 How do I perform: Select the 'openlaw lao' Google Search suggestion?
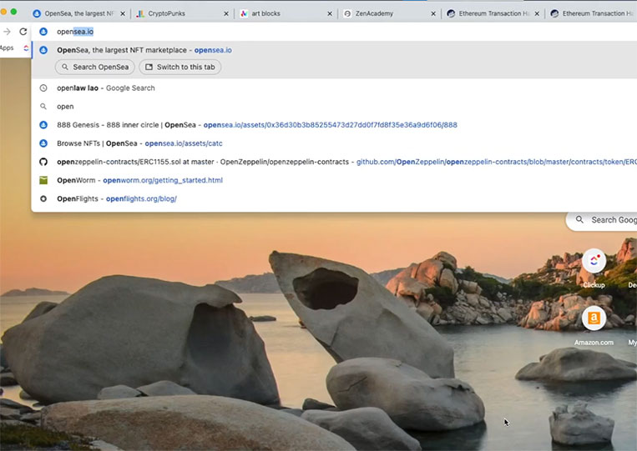(334, 88)
